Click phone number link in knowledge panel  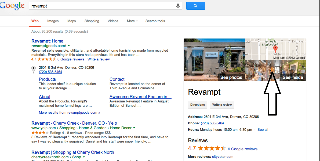(x=212, y=123)
